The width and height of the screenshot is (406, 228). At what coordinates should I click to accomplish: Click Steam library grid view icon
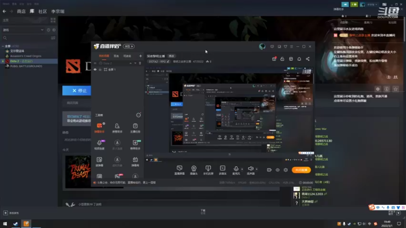(53, 20)
